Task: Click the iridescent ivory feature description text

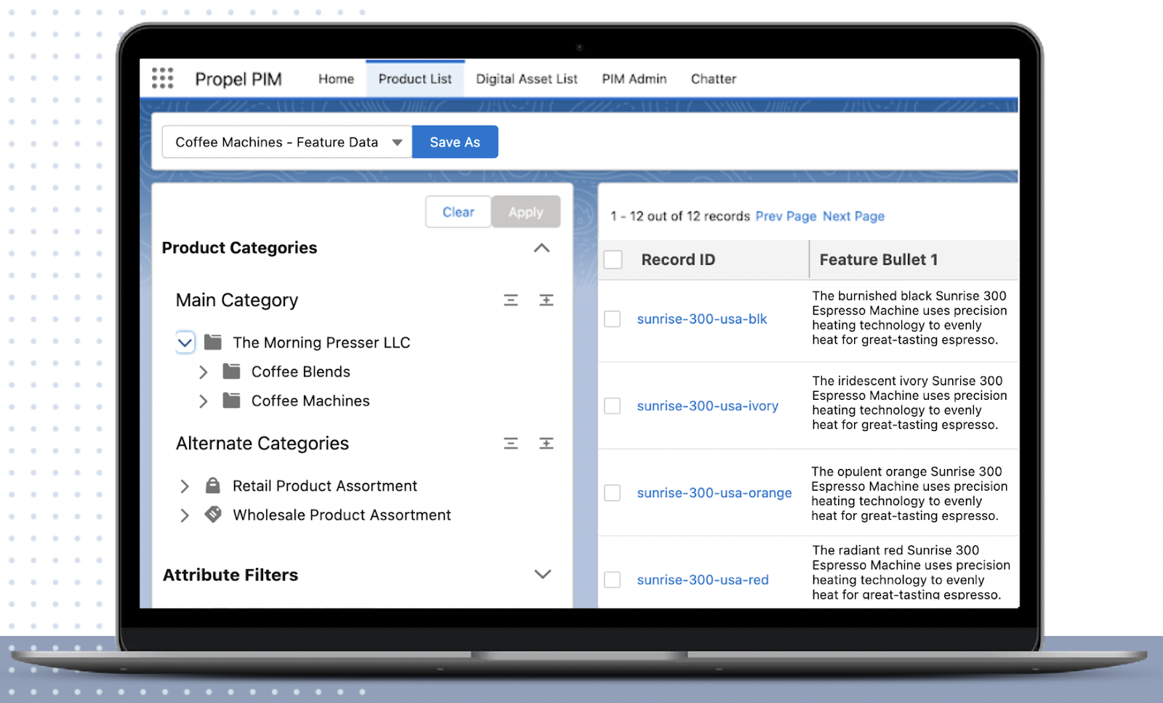Action: (909, 403)
